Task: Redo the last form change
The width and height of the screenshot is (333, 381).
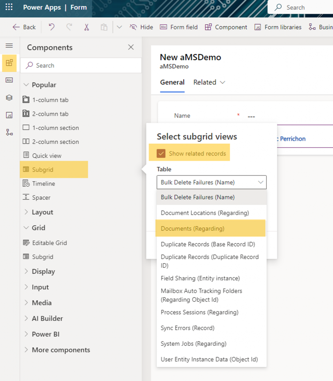Action: pyautogui.click(x=69, y=27)
